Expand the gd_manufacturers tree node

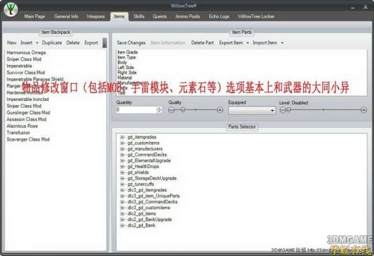[123, 149]
